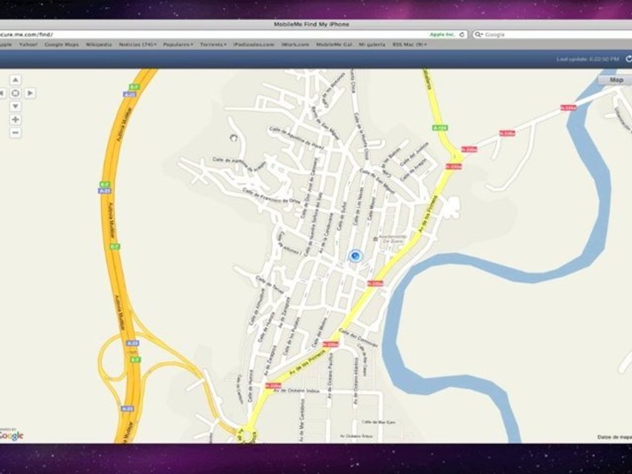Open the Yahoo! bookmark
This screenshot has height=474, width=632.
[28, 44]
